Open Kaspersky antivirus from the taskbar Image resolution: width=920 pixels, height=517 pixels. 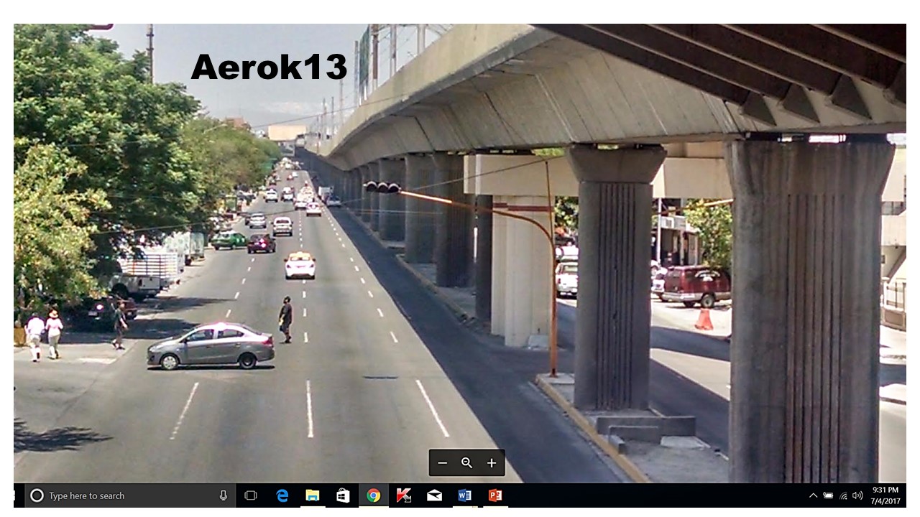(x=404, y=495)
